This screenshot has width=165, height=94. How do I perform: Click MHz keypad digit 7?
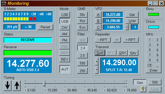[150, 55]
